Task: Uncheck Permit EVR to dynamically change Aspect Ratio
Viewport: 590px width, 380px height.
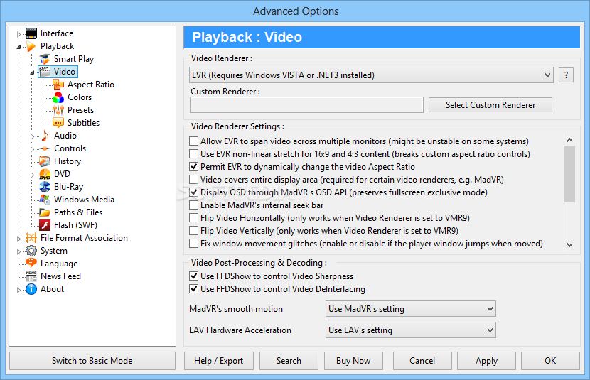Action: 194,167
